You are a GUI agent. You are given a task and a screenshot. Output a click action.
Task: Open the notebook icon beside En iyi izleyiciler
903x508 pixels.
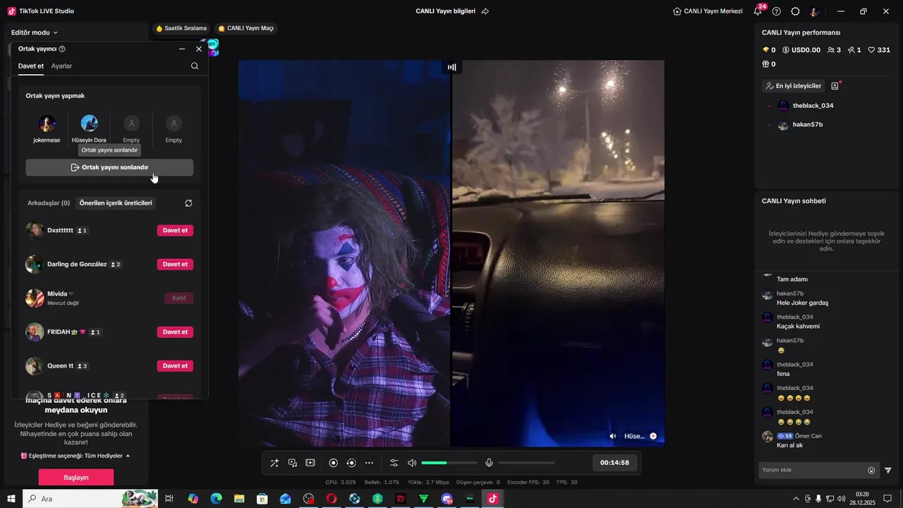tap(835, 86)
